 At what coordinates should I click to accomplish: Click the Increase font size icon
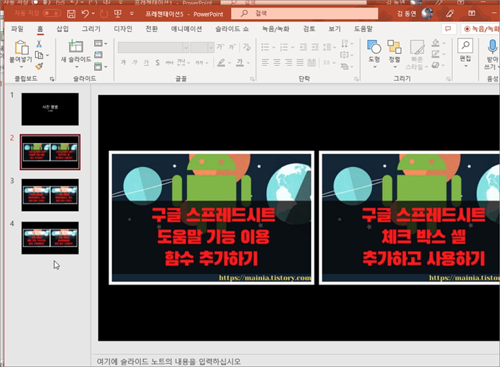click(x=220, y=47)
